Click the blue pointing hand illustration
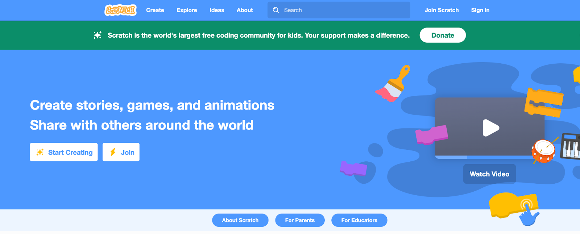The width and height of the screenshot is (580, 234). 529,216
